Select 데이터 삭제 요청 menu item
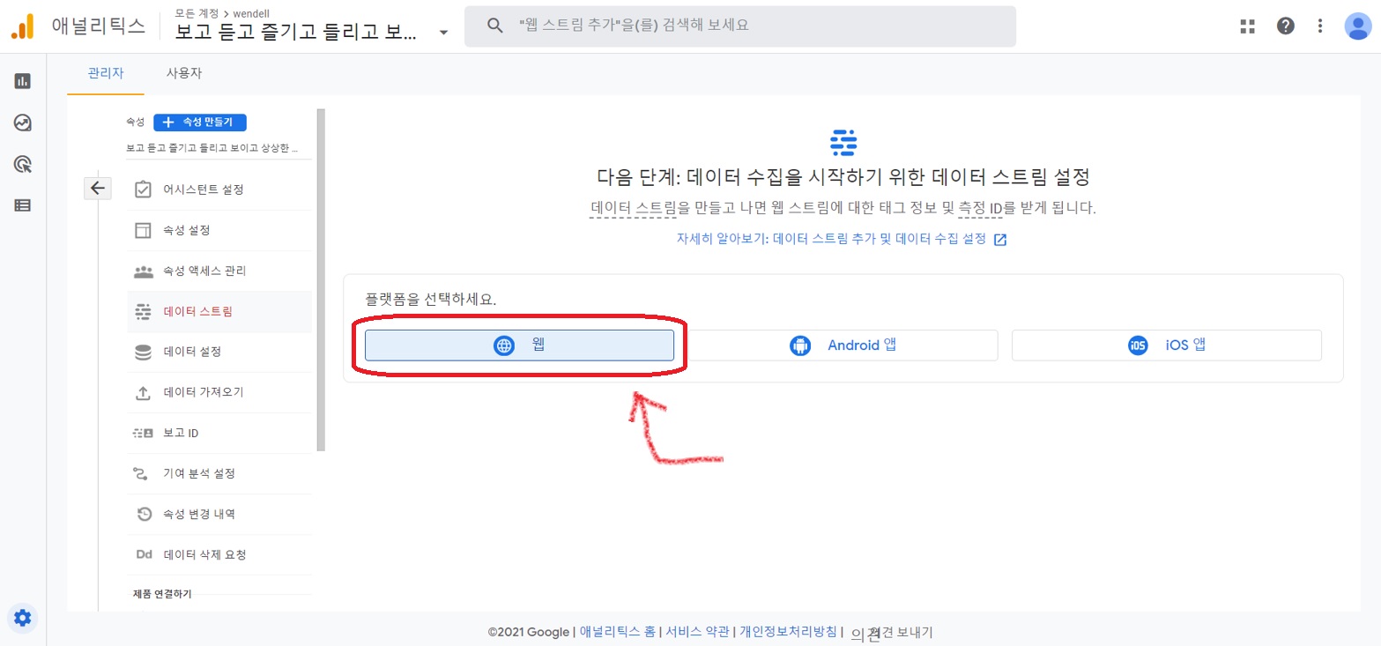Viewport: 1381px width, 646px height. tap(219, 554)
